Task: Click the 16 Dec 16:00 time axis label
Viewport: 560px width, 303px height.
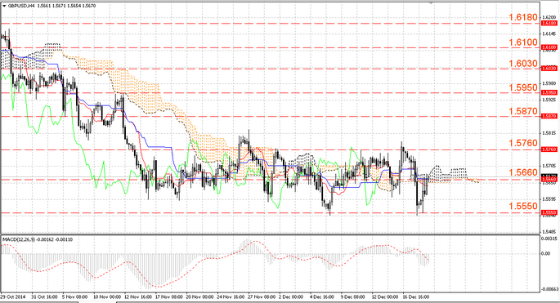Action: pos(416,297)
